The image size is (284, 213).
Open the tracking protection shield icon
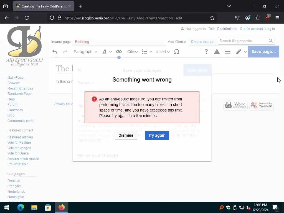52,18
